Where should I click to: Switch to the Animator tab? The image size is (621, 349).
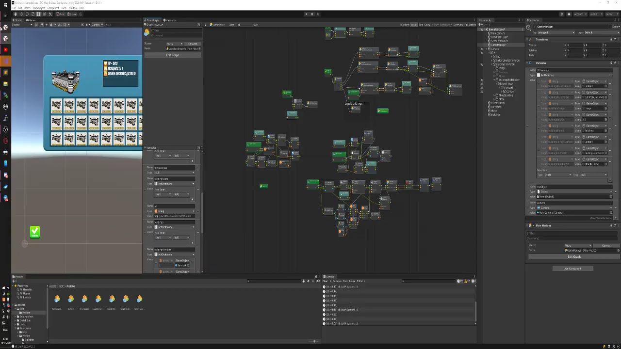170,20
